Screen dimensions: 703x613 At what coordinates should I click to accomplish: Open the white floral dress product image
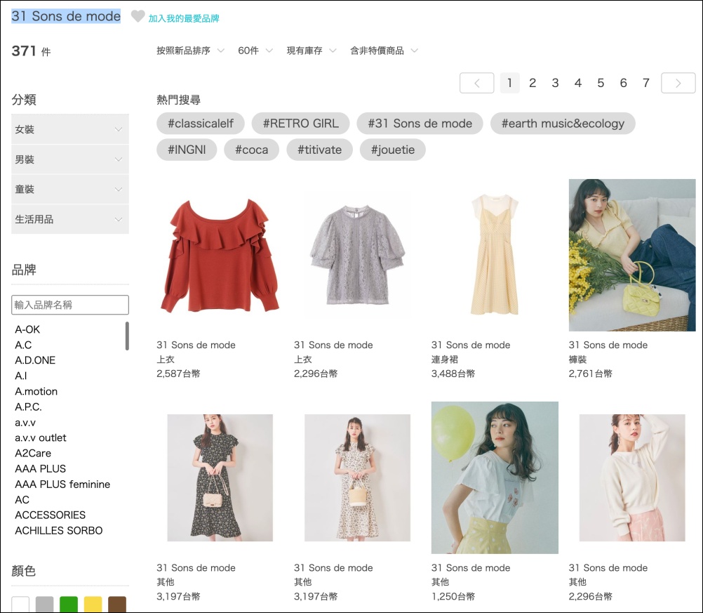[x=357, y=477]
